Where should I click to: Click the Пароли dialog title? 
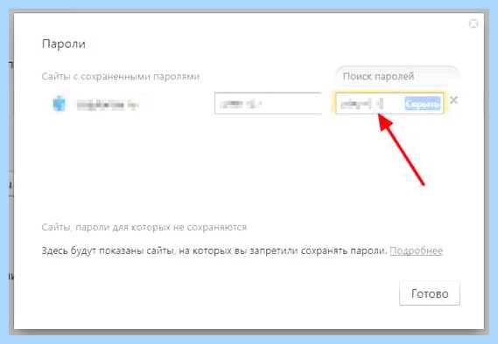point(64,44)
